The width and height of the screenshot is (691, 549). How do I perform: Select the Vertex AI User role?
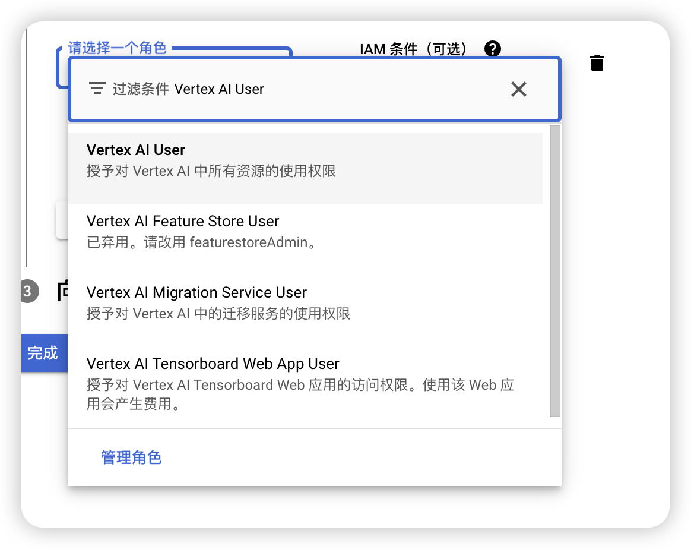(x=305, y=169)
